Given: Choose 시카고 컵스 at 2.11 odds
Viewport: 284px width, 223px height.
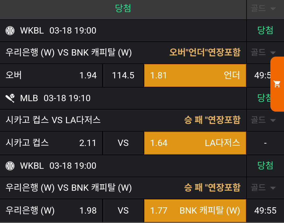Looking at the screenshot, I should tap(51, 143).
